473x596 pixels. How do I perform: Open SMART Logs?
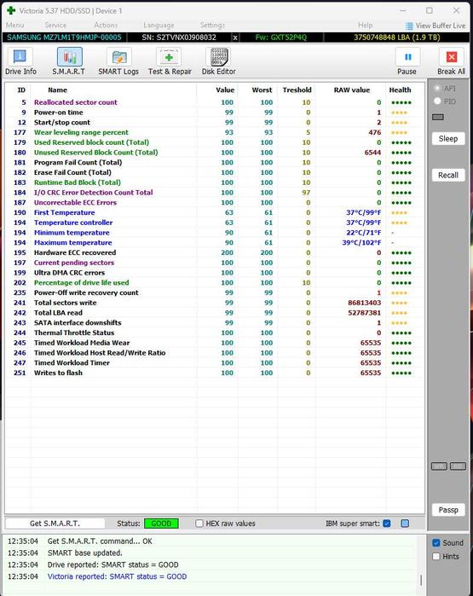119,57
